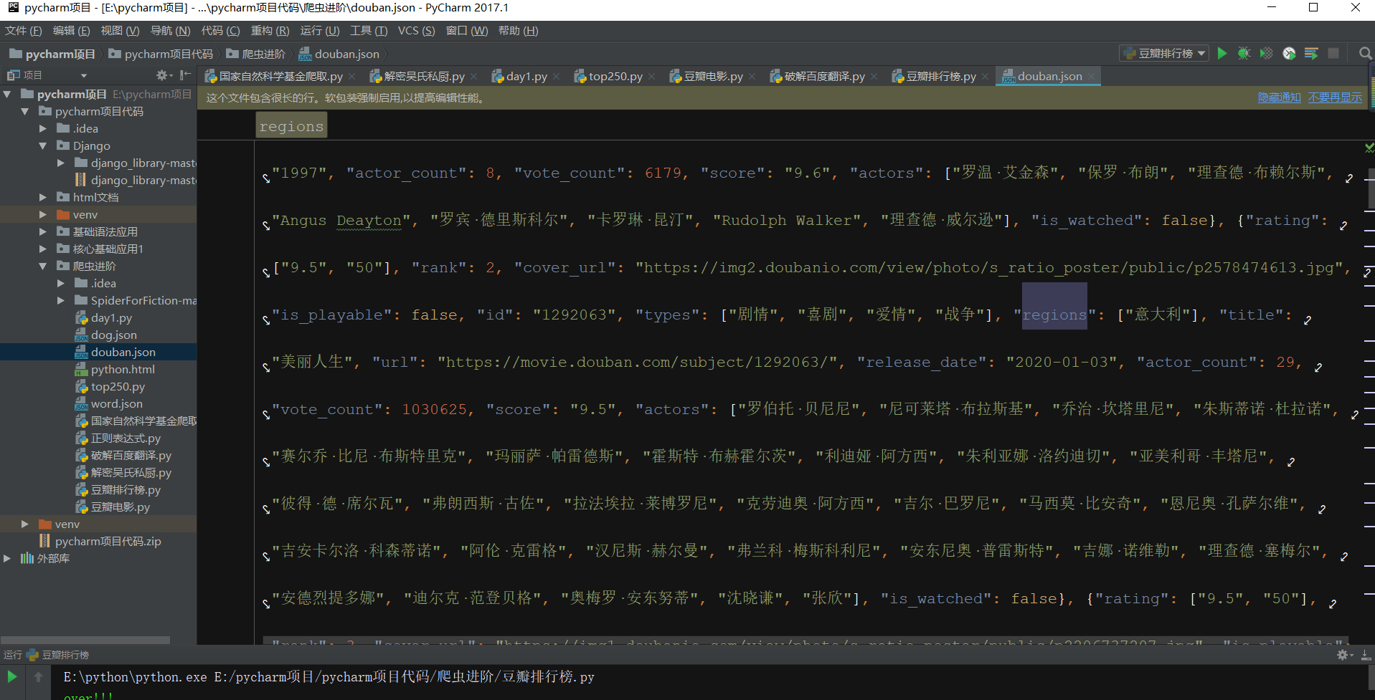Close the 豆瓣电影.py editor tab

752,77
